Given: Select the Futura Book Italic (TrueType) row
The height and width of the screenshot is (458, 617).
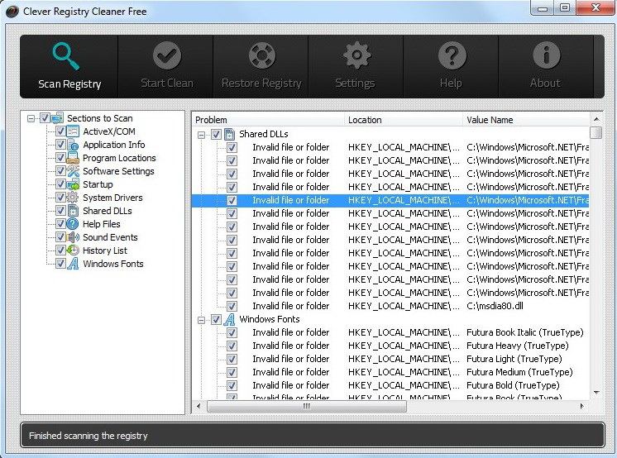Looking at the screenshot, I should [x=390, y=332].
